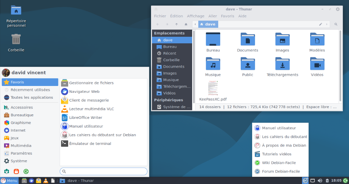
Task: Click the dave path bar button
Action: pos(208,24)
